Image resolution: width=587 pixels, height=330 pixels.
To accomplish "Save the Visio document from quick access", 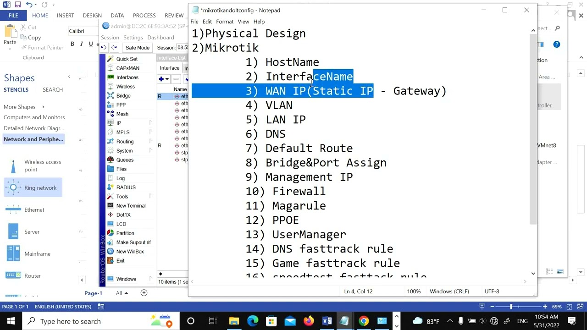I will [x=18, y=5].
